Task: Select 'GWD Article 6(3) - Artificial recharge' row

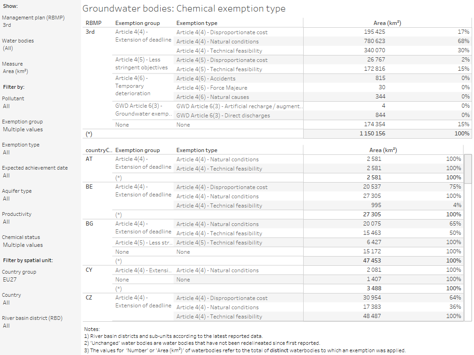Action: (x=239, y=106)
